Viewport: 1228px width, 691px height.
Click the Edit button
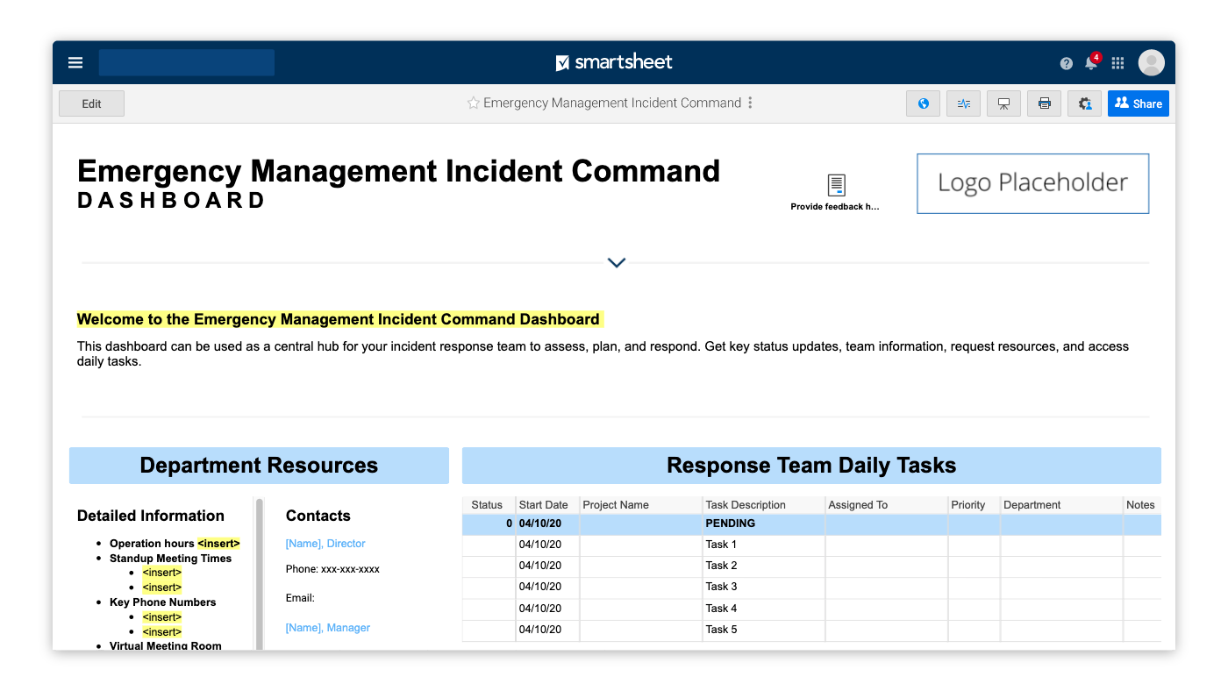tap(91, 103)
